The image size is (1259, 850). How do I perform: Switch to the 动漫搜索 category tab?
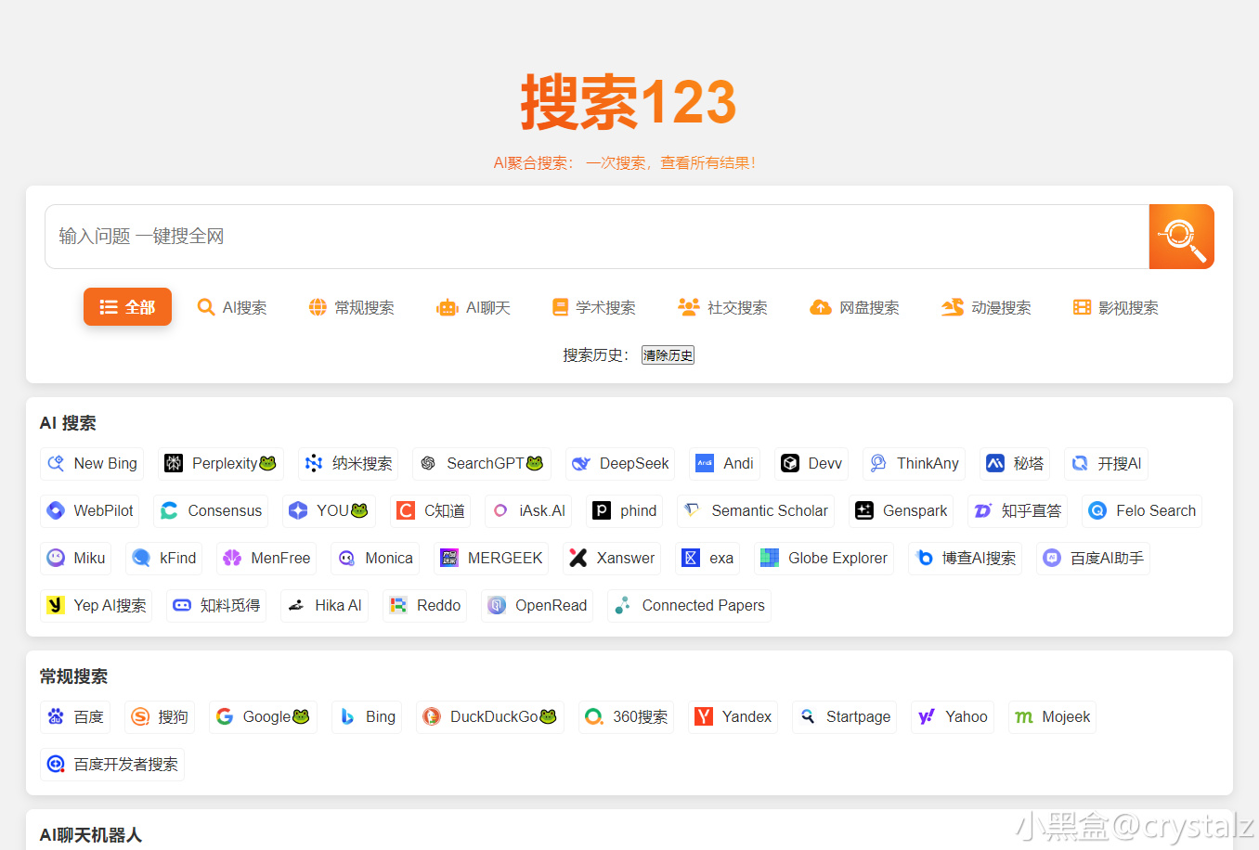[986, 307]
